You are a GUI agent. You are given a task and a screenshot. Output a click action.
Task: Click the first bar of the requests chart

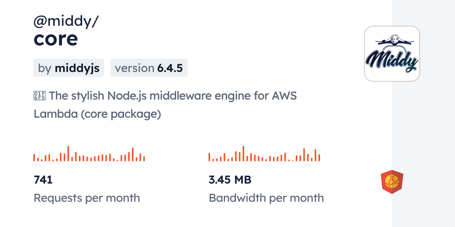(34, 157)
